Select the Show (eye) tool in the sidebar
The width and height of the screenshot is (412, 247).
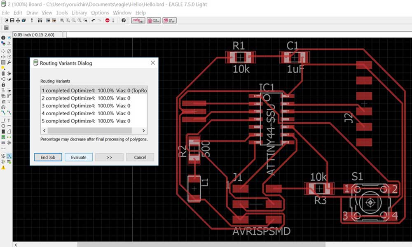tap(9, 37)
